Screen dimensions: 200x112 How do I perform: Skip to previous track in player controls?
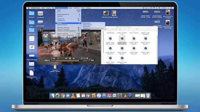coord(66,58)
